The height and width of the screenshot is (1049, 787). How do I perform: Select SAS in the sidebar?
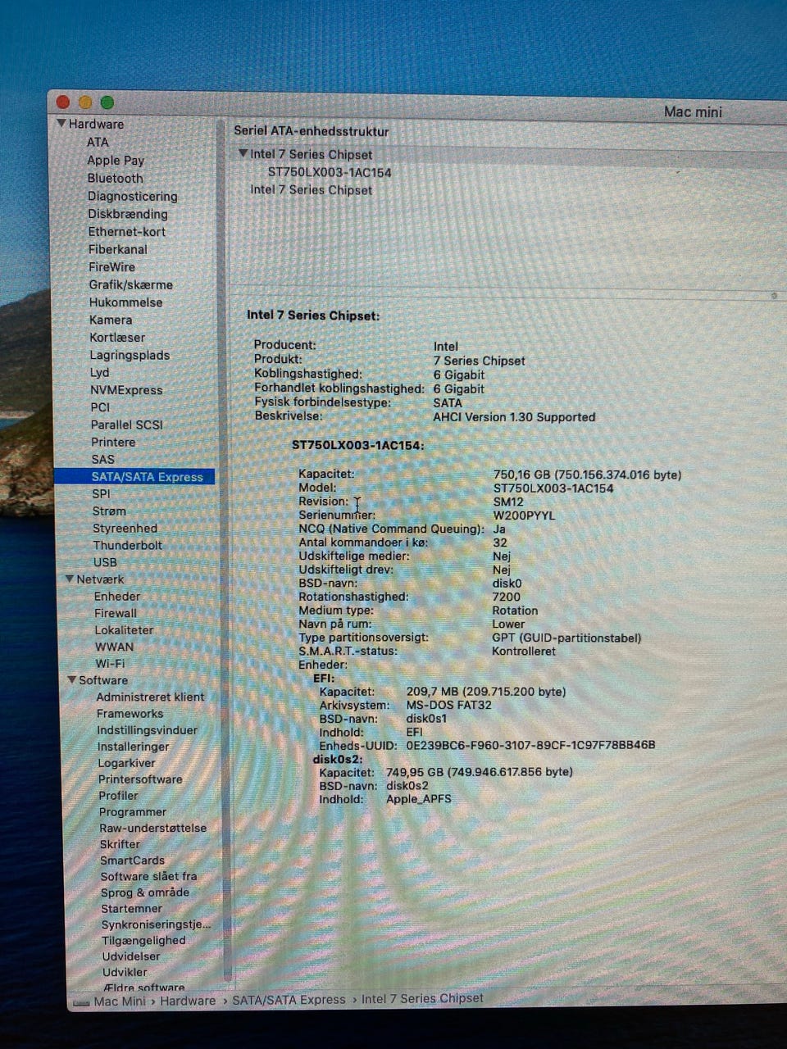(103, 459)
